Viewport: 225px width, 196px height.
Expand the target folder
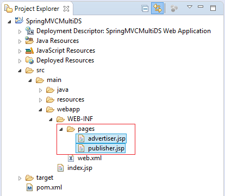(20, 178)
